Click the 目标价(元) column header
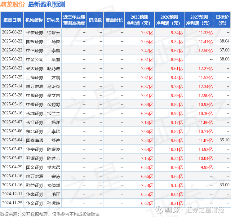Viewport: 231px width, 217px height. coord(222,20)
